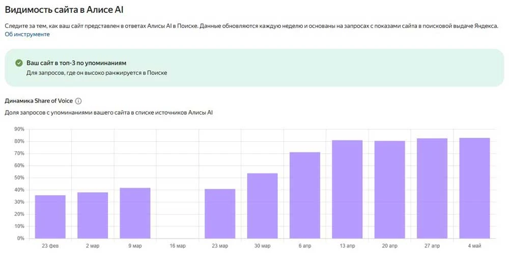Click the 80% axis label
Viewport: 509px width, 262px height.
[x=19, y=141]
